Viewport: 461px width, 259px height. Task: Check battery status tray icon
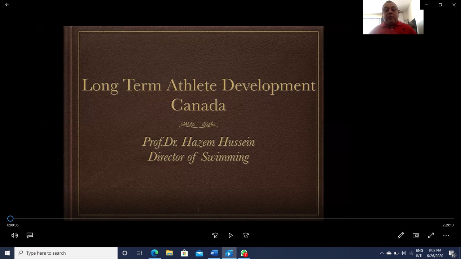pyautogui.click(x=396, y=253)
